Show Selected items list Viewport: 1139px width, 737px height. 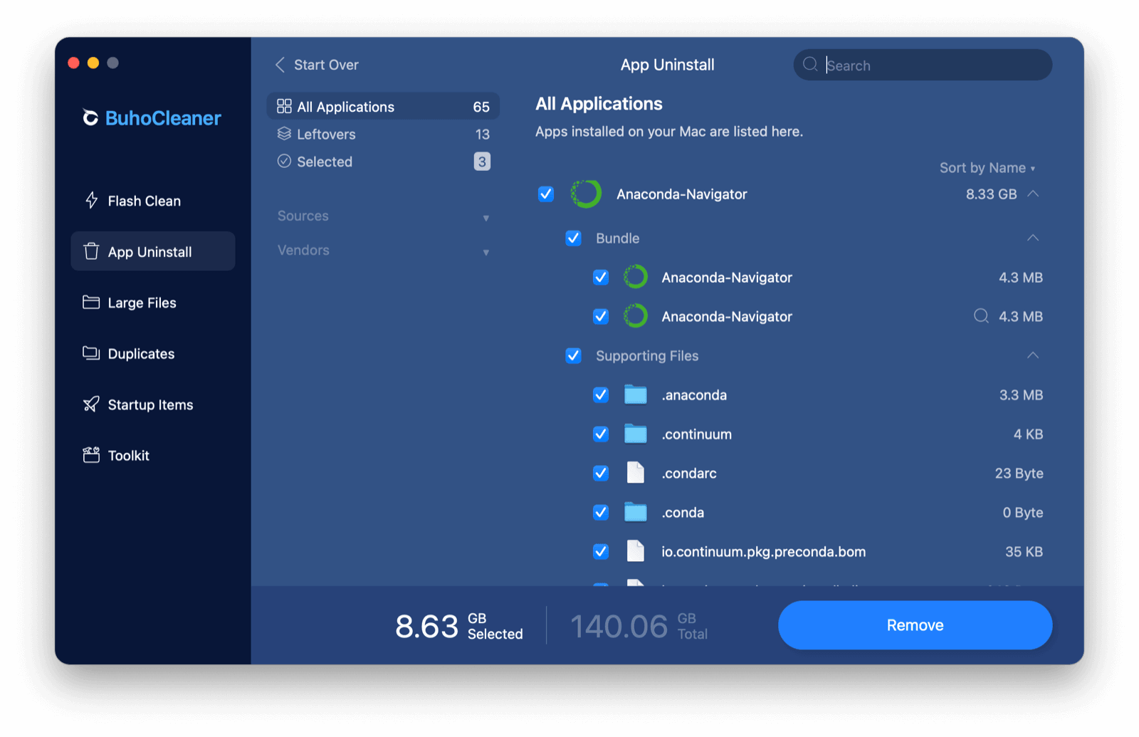383,162
